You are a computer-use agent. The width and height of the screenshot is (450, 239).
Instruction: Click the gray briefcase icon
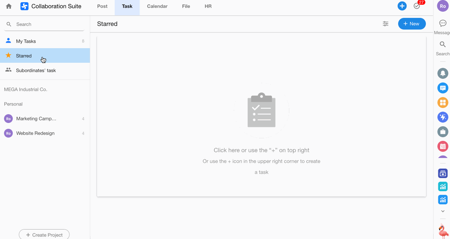443,132
